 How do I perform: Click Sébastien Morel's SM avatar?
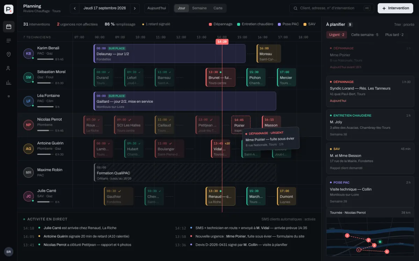pos(28,77)
